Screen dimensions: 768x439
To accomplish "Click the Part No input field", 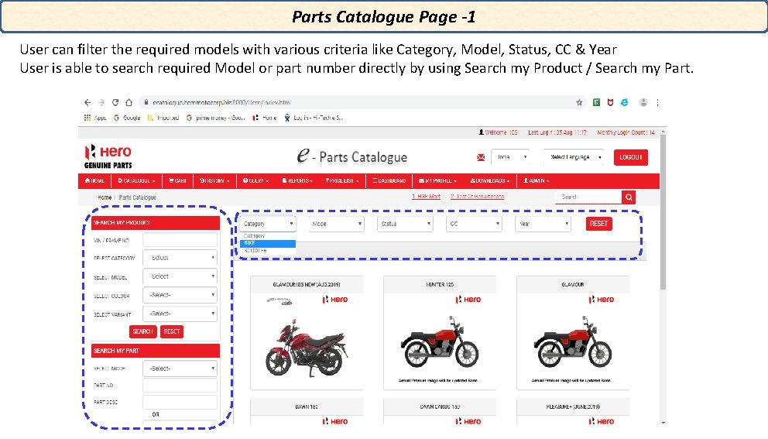I will click(180, 386).
